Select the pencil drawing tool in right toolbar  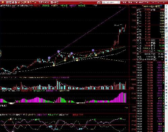click(x=166, y=63)
